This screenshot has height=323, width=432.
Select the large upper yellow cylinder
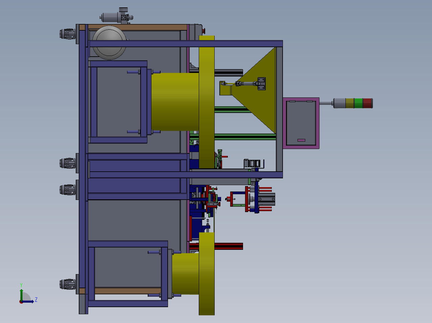175,102
